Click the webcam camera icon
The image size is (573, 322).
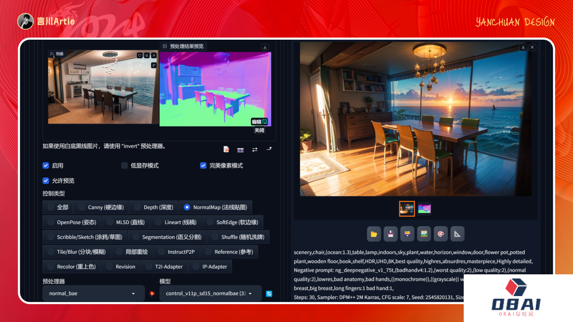pos(240,149)
